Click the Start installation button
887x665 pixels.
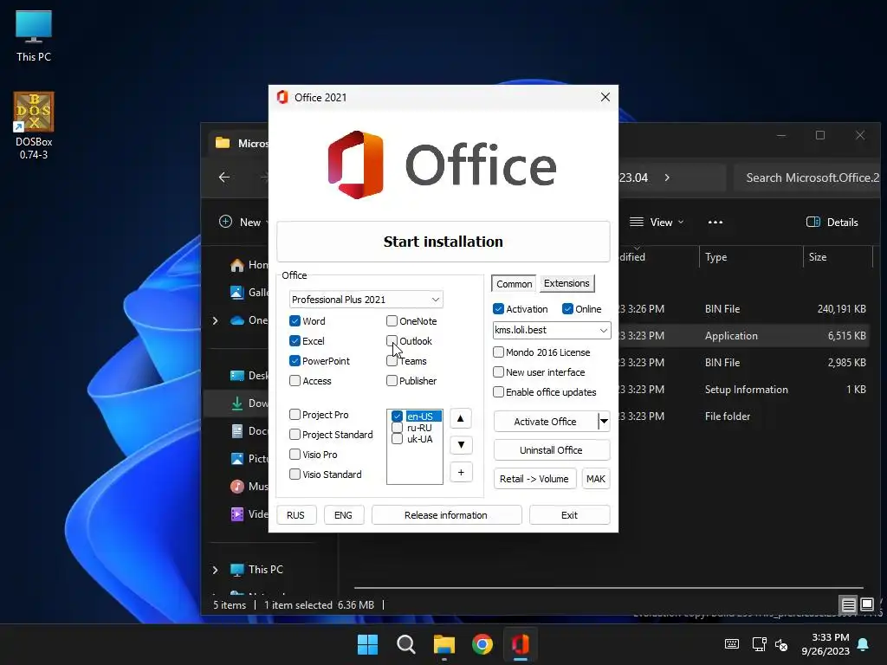pos(443,242)
